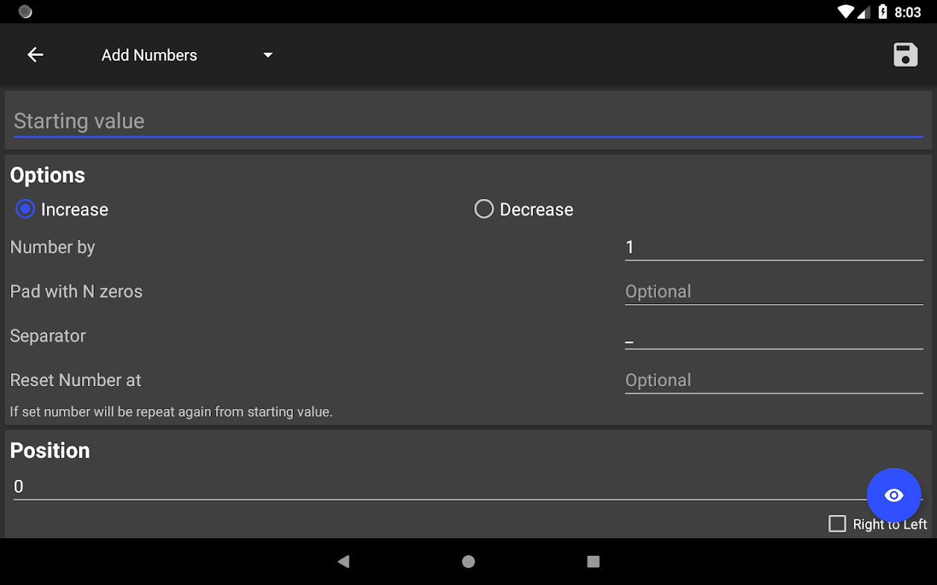Tap the Reset Number at field
Image resolution: width=937 pixels, height=585 pixels.
(774, 380)
